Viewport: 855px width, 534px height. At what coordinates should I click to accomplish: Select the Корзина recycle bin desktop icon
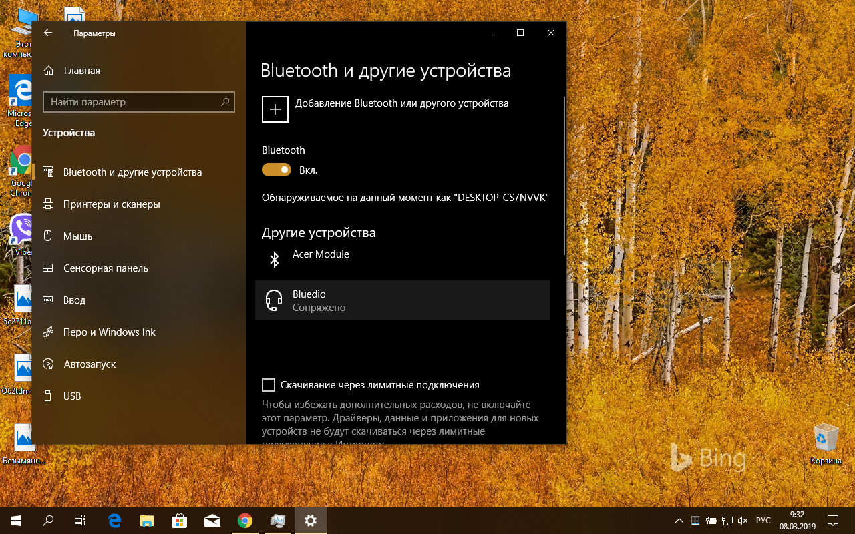click(826, 444)
